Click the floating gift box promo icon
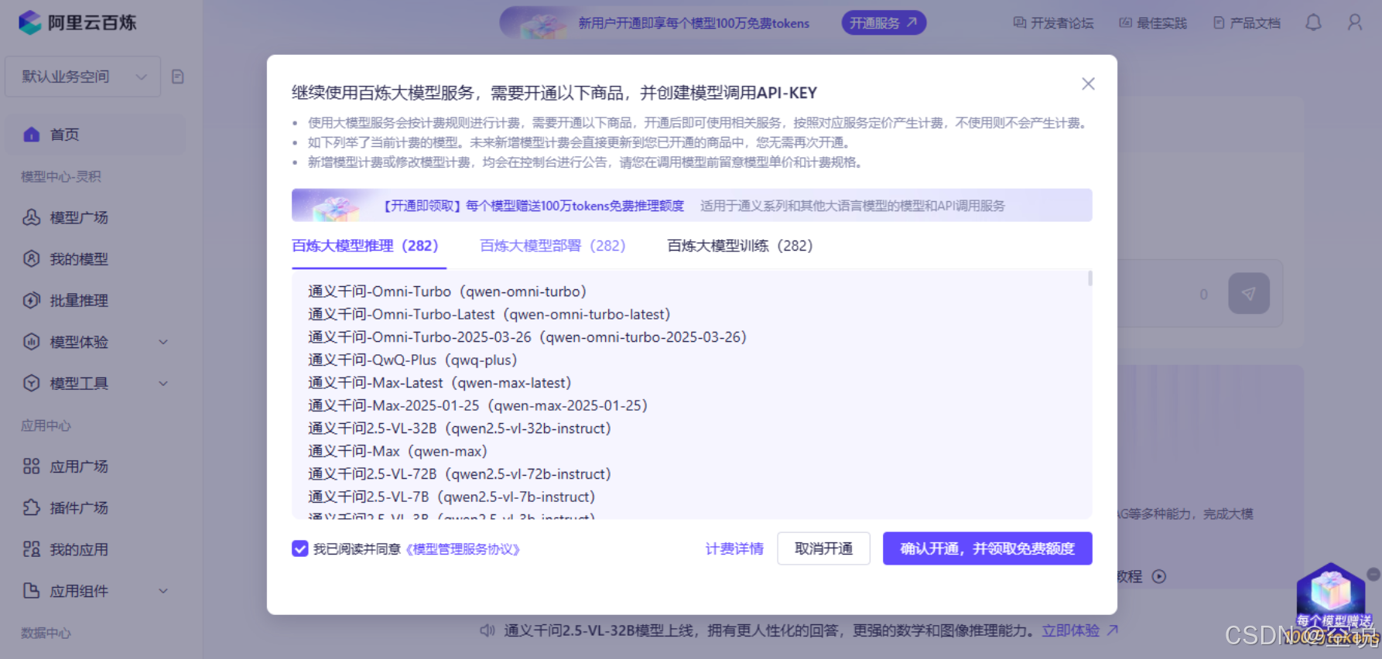 (1332, 599)
